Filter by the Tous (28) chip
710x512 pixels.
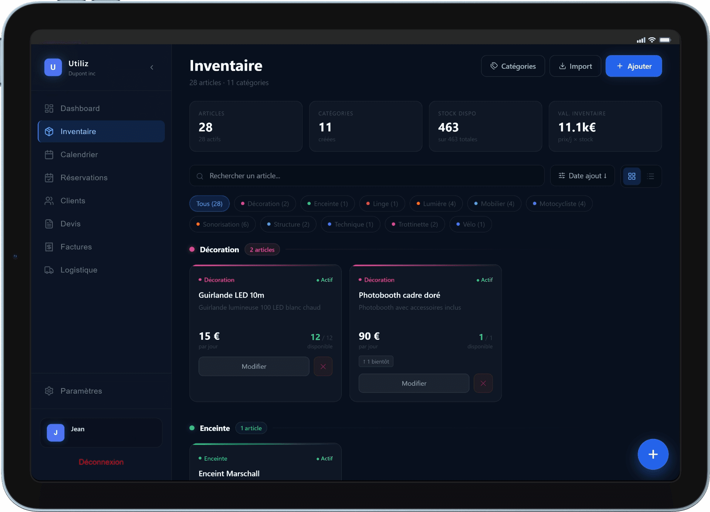[209, 204]
